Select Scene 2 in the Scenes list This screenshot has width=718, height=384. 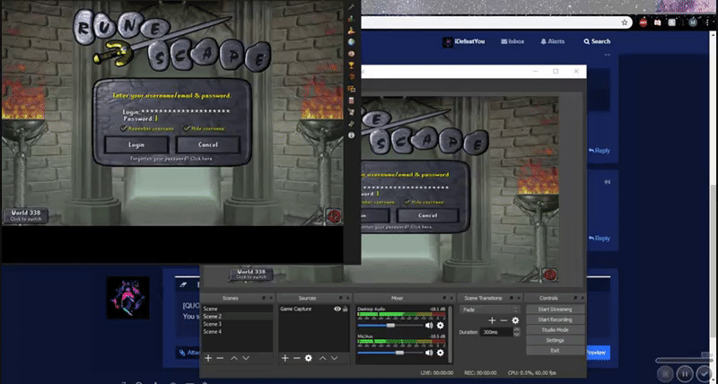point(237,317)
